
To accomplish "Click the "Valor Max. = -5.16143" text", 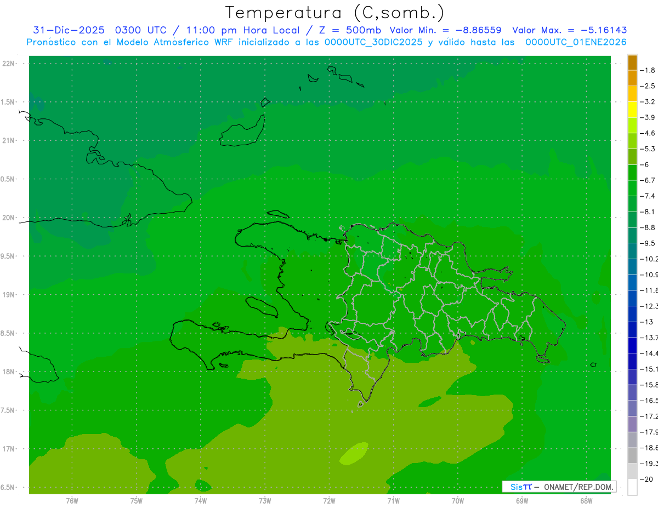I will [570, 30].
